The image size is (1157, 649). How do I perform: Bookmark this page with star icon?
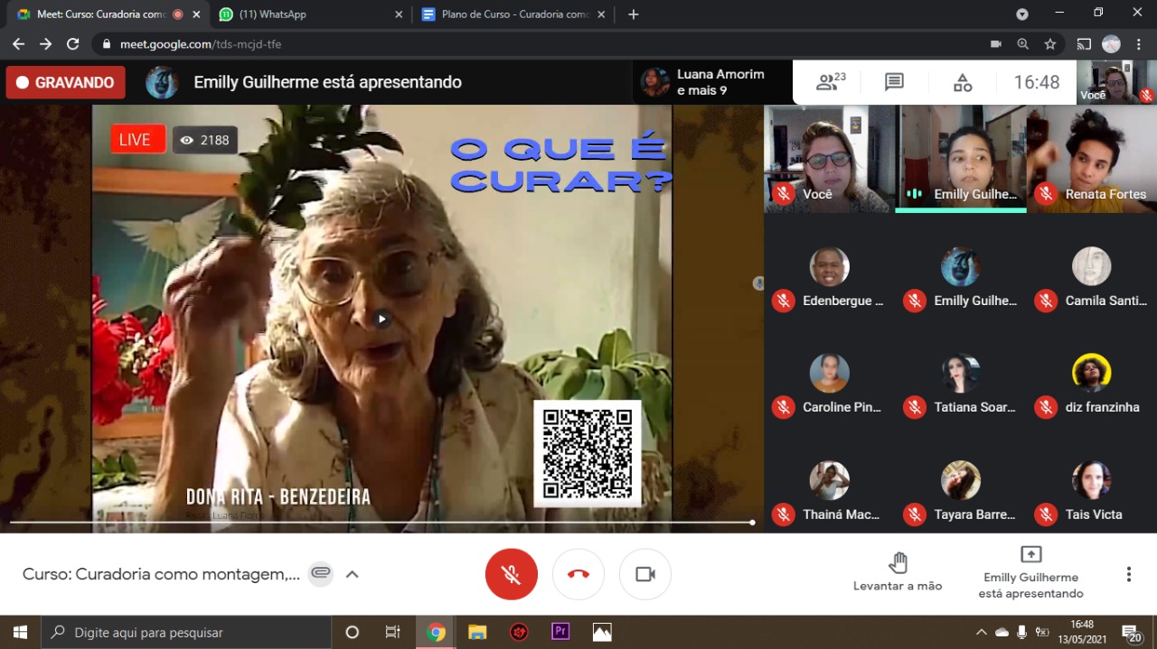tap(1049, 43)
